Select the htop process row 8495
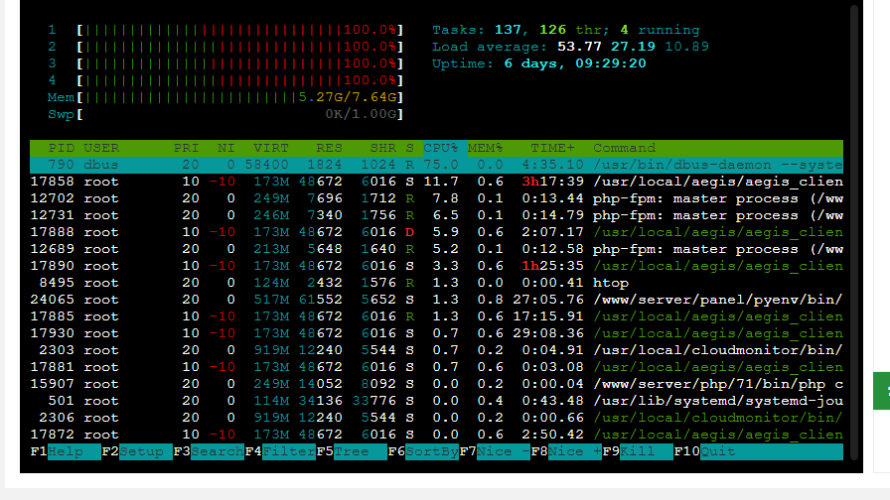 click(x=436, y=283)
